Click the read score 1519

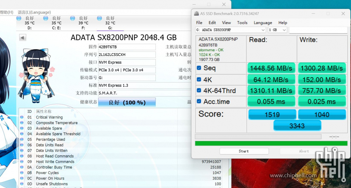pos(272,115)
